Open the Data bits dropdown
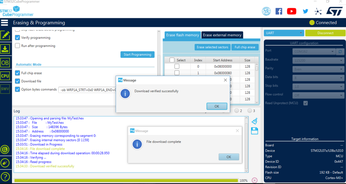The width and height of the screenshot is (346, 184). [x=318, y=78]
